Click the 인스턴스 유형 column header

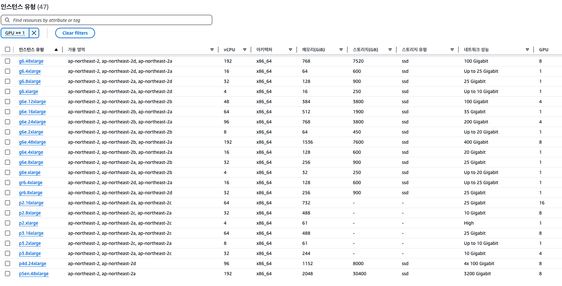coord(31,50)
